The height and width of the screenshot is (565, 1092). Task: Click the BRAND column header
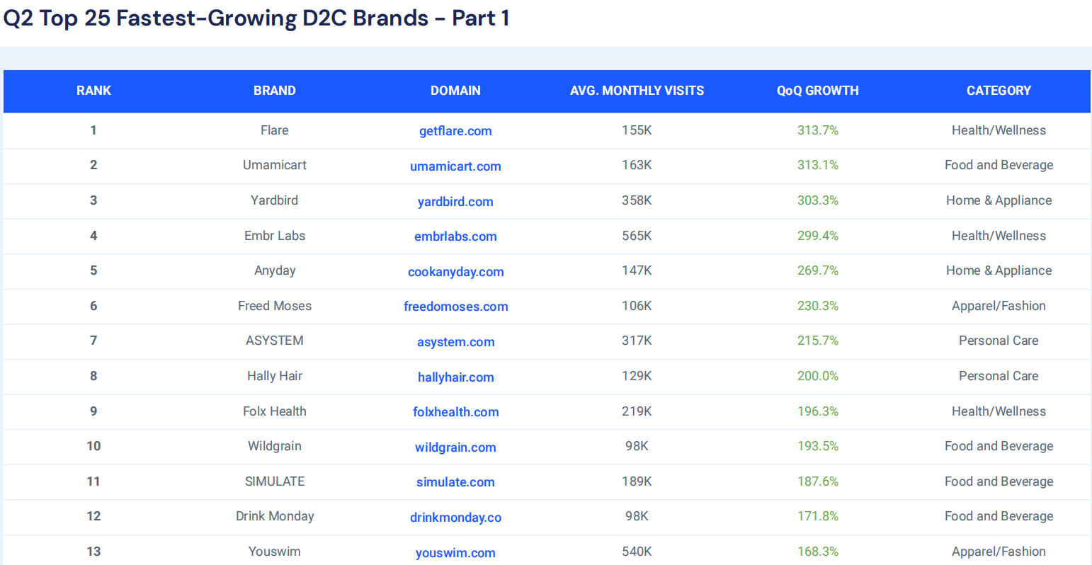[275, 91]
